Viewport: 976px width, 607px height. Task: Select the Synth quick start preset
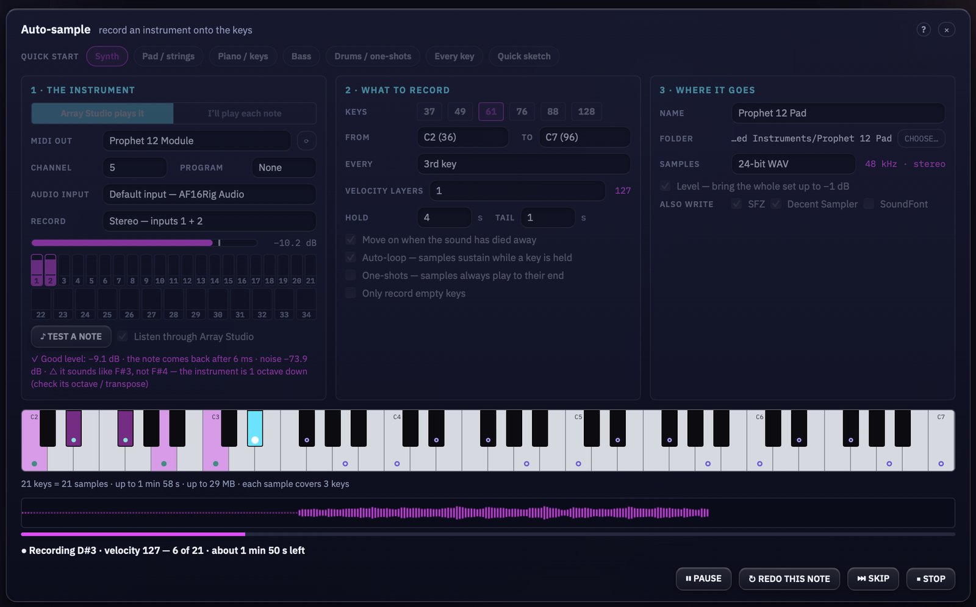click(107, 56)
